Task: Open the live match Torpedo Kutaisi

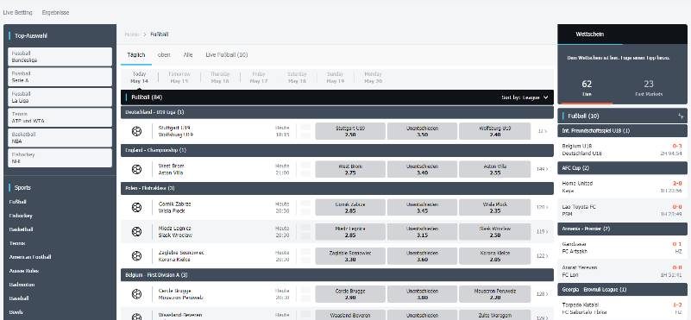Action: [622, 308]
